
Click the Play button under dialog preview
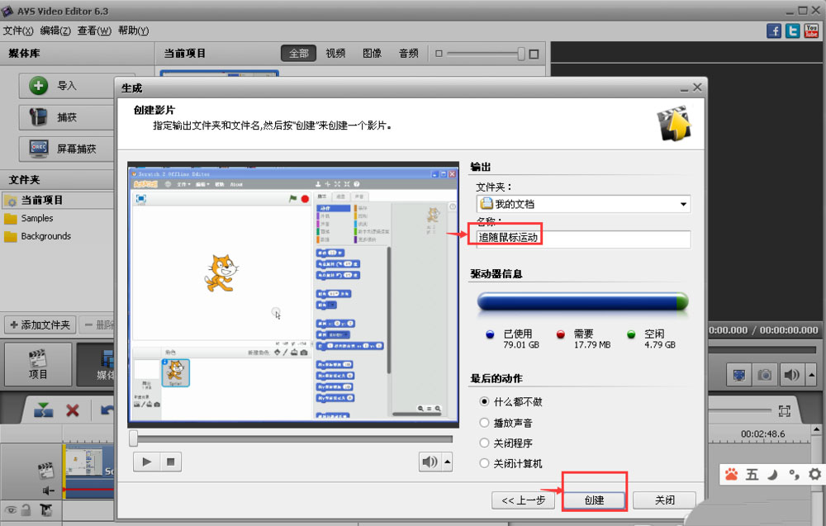146,462
